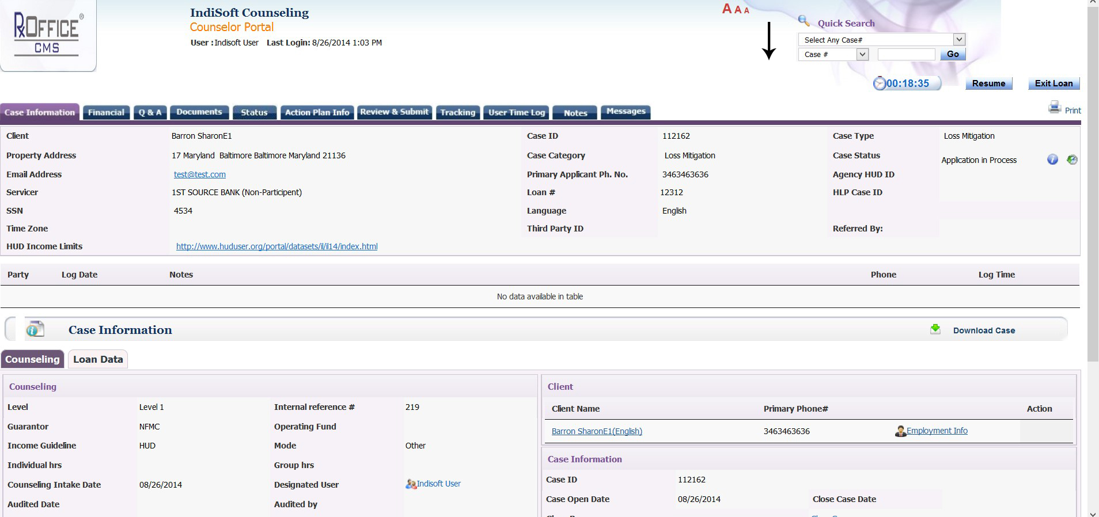This screenshot has height=517, width=1099.
Task: Click the RxOffice CMS logo
Action: (47, 35)
